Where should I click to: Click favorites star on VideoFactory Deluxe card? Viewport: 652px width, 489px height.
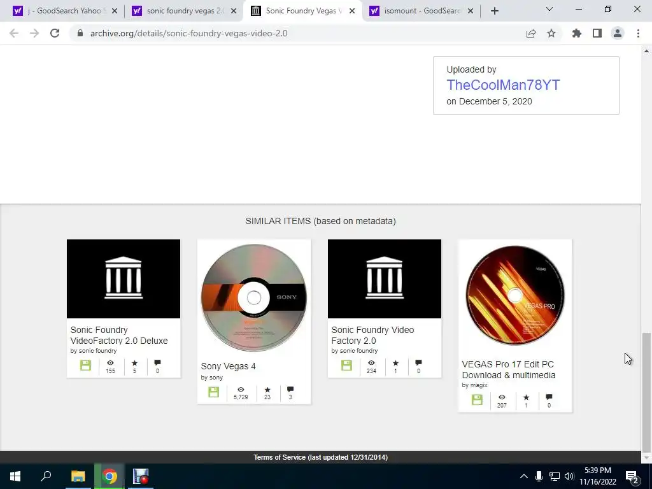coord(134,363)
